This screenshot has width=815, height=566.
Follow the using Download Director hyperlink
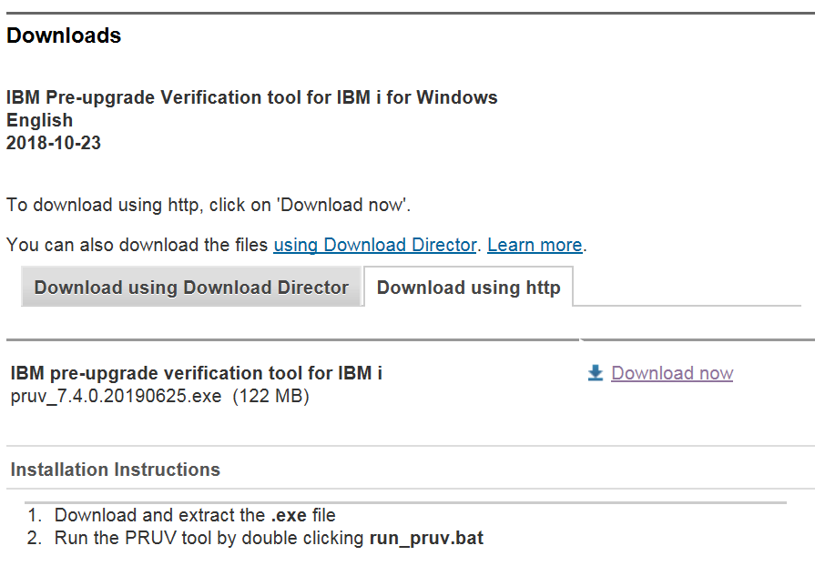[375, 245]
